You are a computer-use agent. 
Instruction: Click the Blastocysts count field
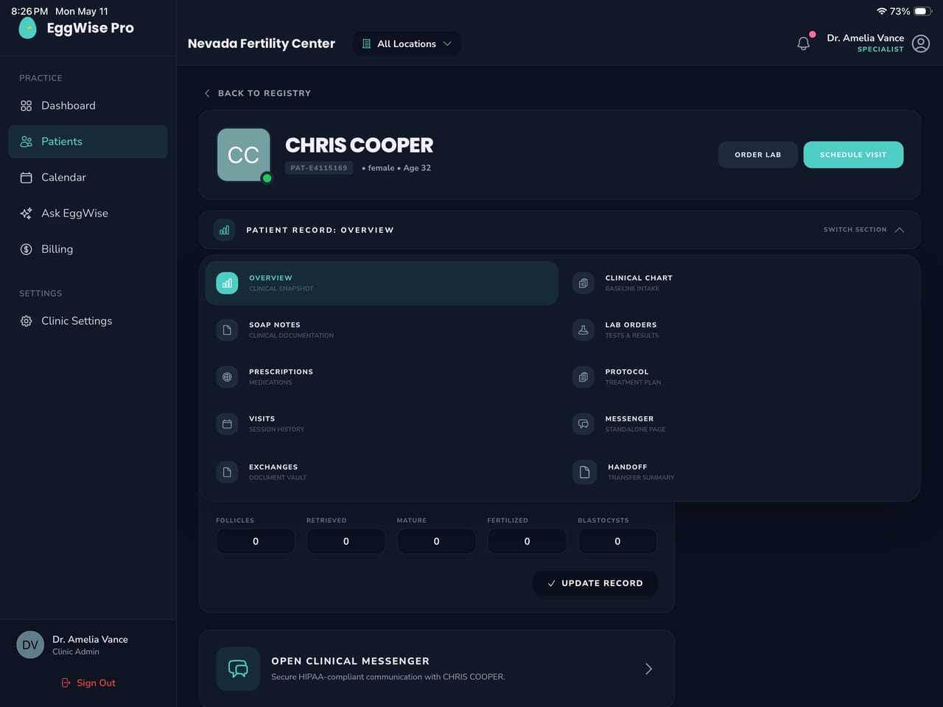[617, 541]
